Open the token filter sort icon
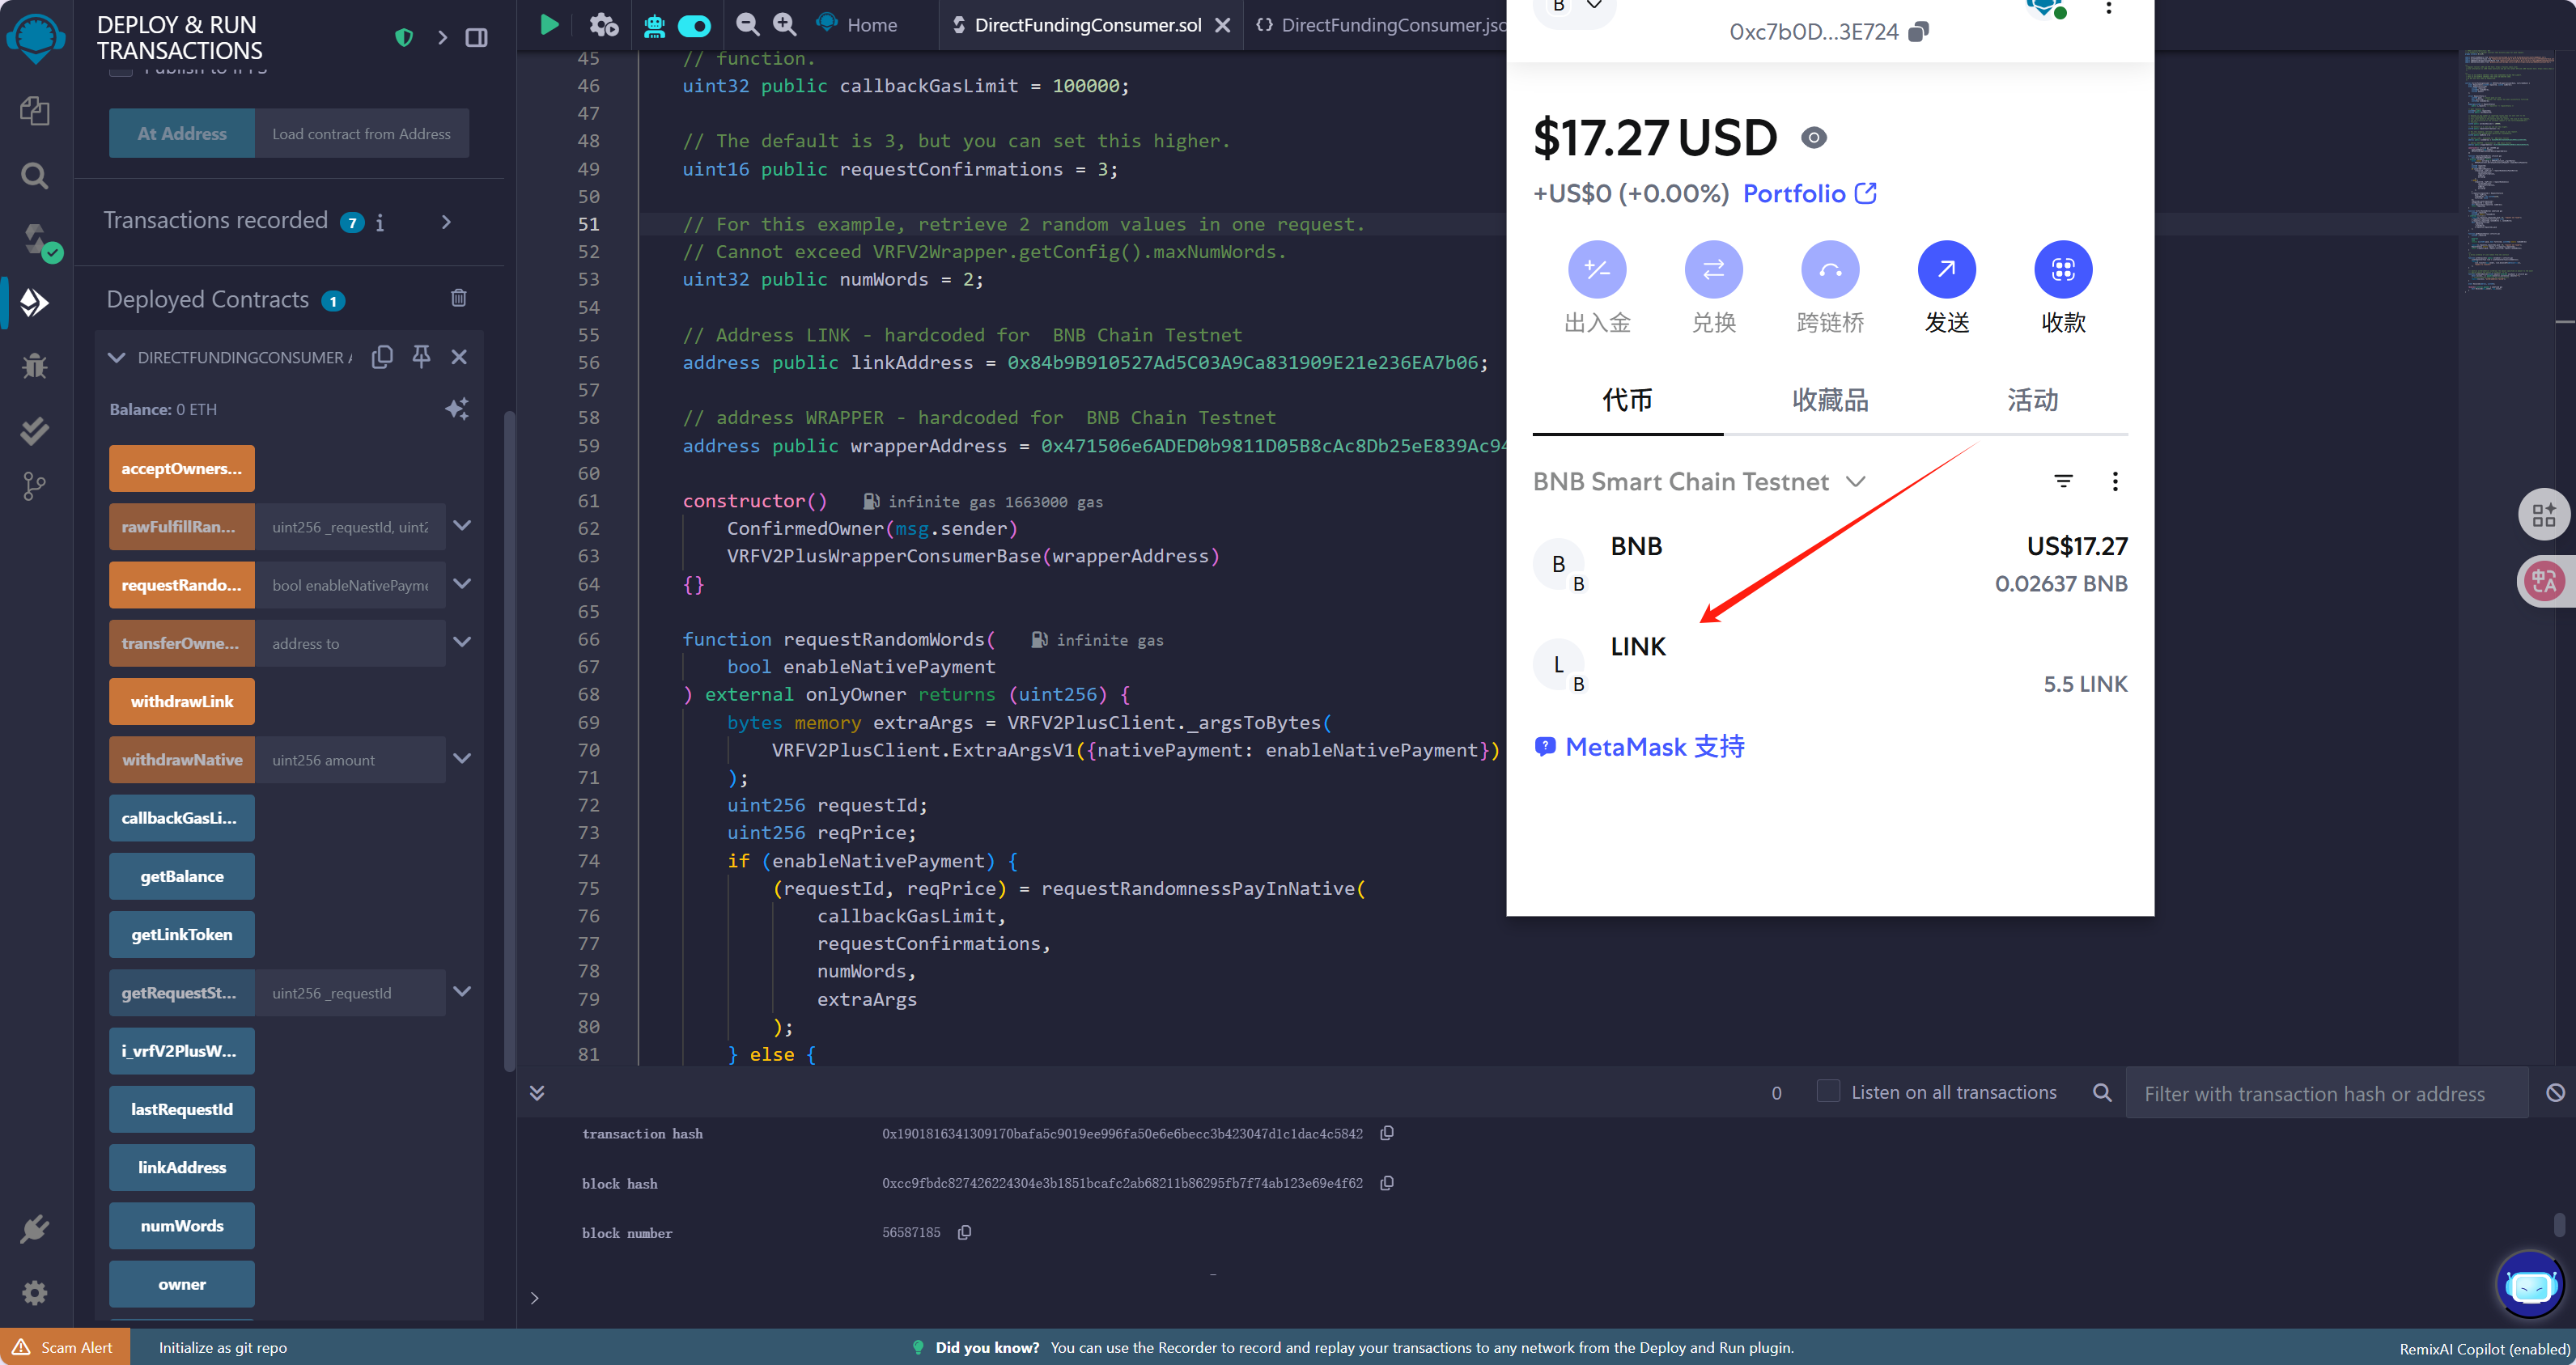 pos(2063,481)
